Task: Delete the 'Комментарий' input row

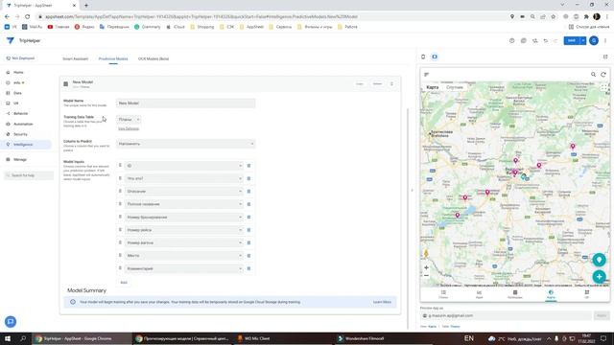Action: tap(248, 268)
